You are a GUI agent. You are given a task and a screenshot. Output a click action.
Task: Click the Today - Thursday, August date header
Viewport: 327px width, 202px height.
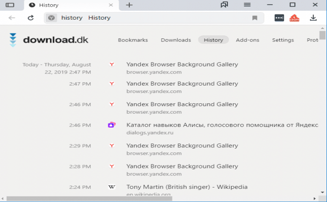pyautogui.click(x=57, y=68)
